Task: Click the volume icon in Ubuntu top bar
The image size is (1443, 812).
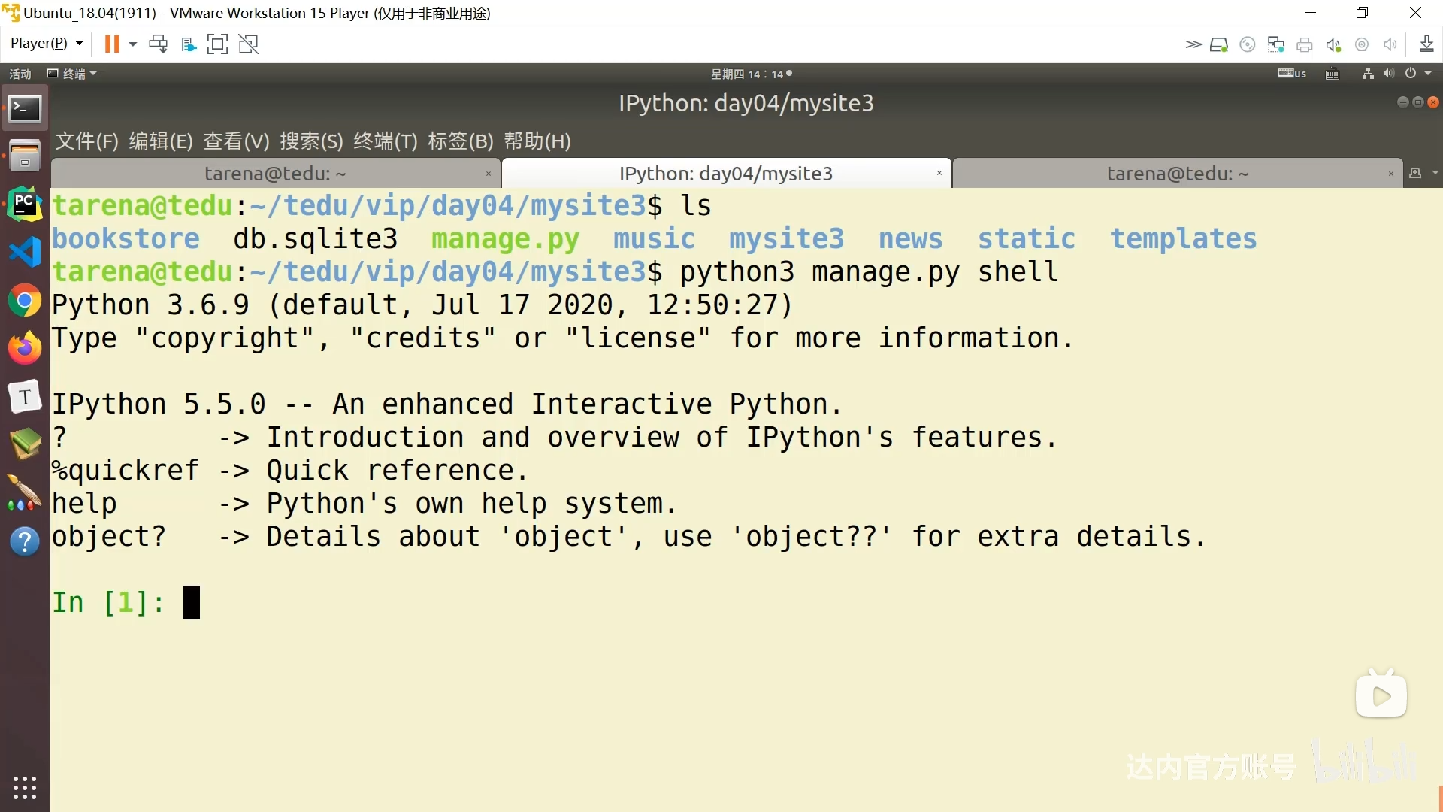Action: click(1389, 74)
